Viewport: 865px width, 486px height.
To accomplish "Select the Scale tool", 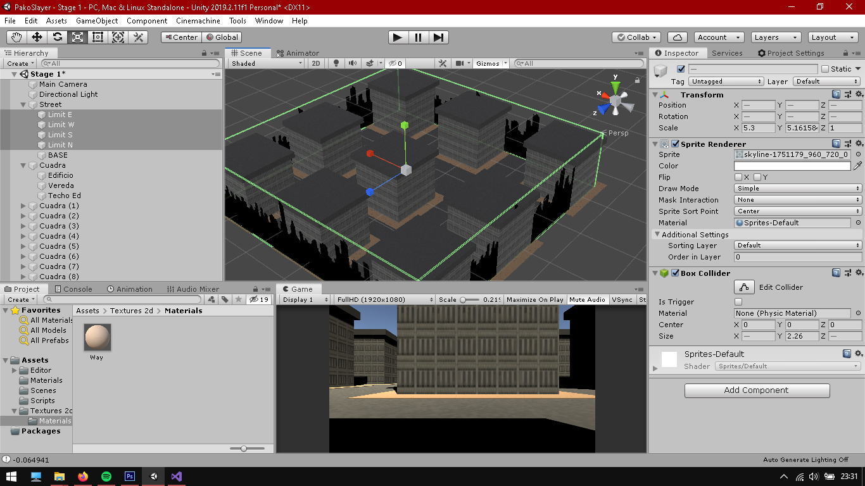I will [x=77, y=37].
